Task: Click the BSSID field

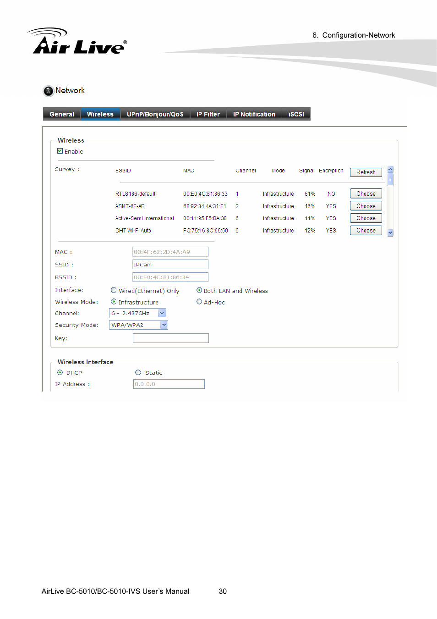Action: 170,277
